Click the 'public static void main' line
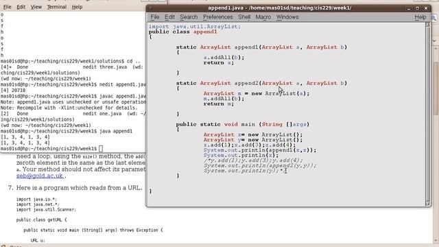 [242, 124]
